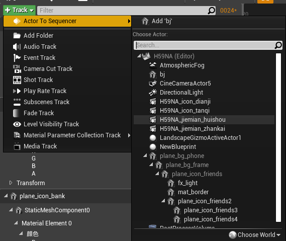Select H59NA_icon_dianji sequence actor
286x241 pixels.
point(204,102)
